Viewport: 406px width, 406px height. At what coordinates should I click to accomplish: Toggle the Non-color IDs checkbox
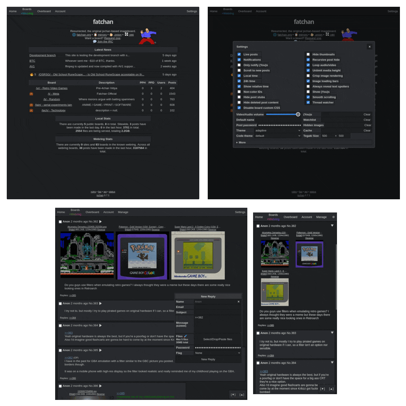[x=239, y=92]
